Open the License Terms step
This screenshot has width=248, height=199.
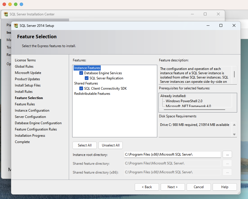[x=25, y=60]
